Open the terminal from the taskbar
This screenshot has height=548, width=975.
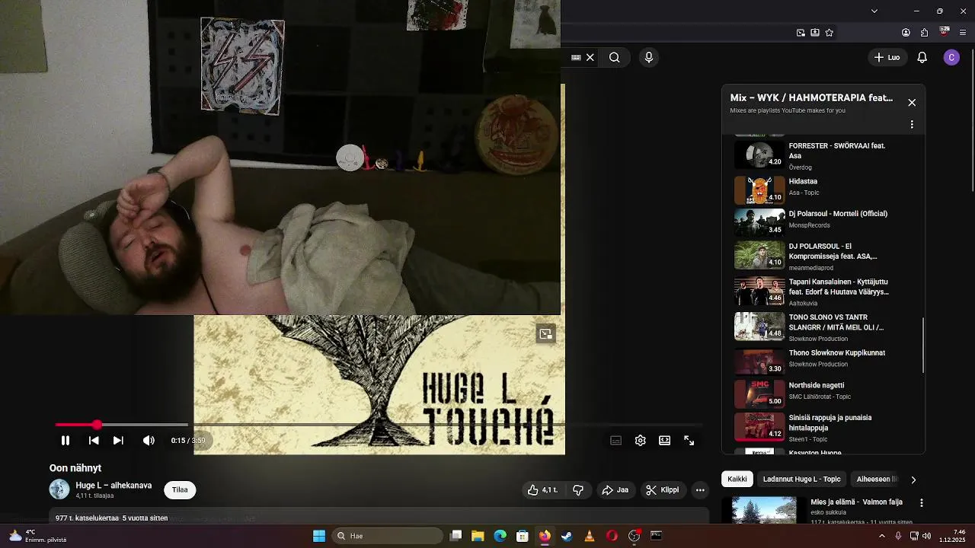tap(656, 536)
